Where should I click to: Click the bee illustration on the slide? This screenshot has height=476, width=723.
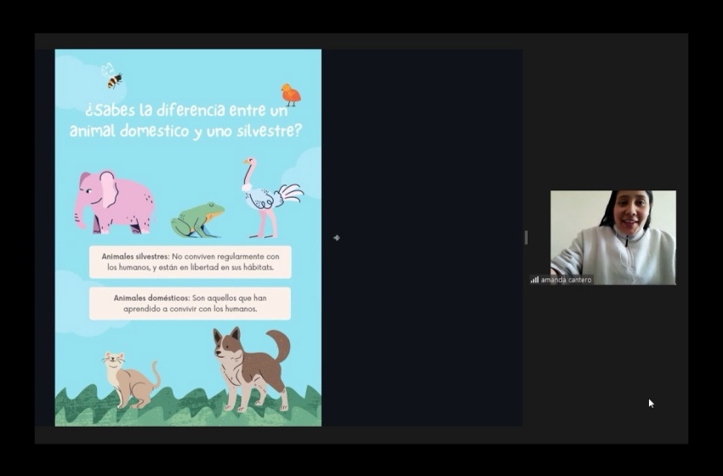pyautogui.click(x=112, y=76)
